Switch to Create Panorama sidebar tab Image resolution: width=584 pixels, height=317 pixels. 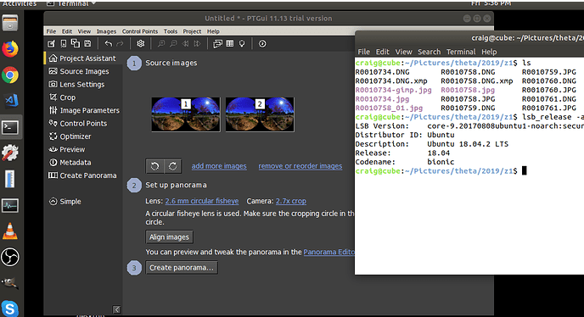click(x=82, y=175)
